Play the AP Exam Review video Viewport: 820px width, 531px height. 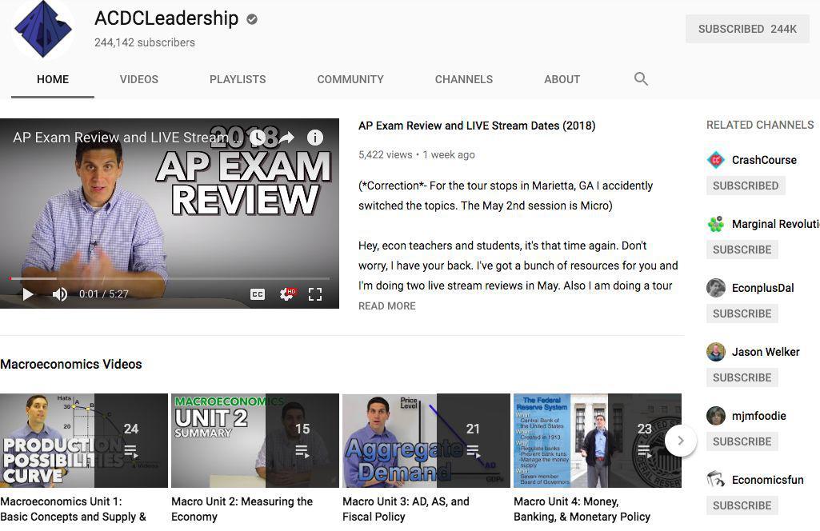pyautogui.click(x=28, y=294)
